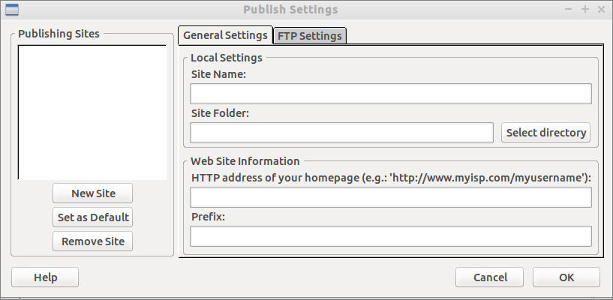Click the Prefix input field
613x300 pixels.
[x=390, y=236]
